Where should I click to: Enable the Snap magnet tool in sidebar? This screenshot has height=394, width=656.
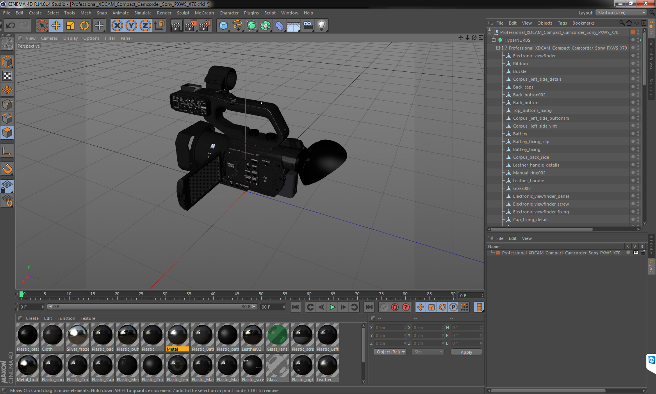click(x=7, y=169)
